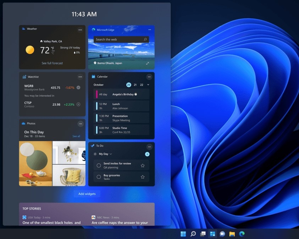Image resolution: width=299 pixels, height=239 pixels.
Task: Click the October month label
Action: click(99, 85)
